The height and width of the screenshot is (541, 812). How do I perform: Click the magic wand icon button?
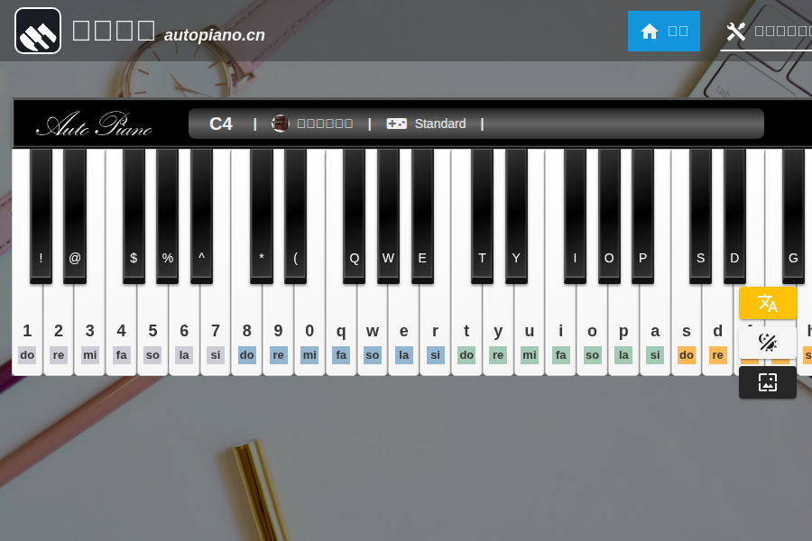coord(768,343)
